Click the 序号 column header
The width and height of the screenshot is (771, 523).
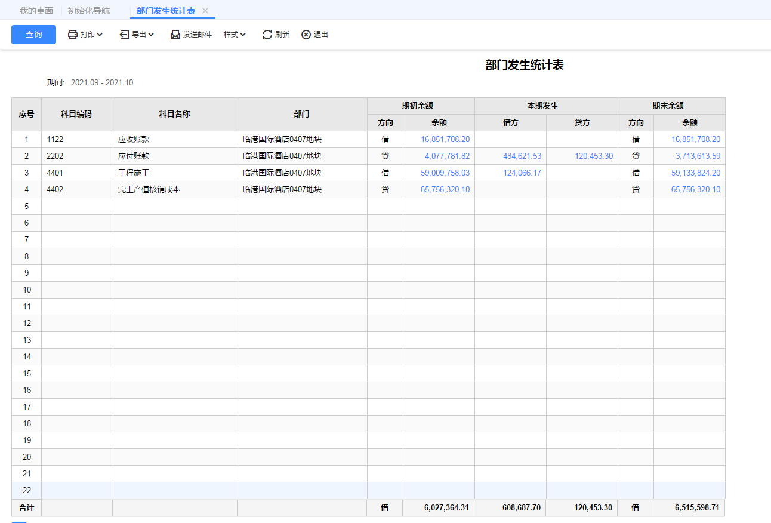[x=26, y=114]
